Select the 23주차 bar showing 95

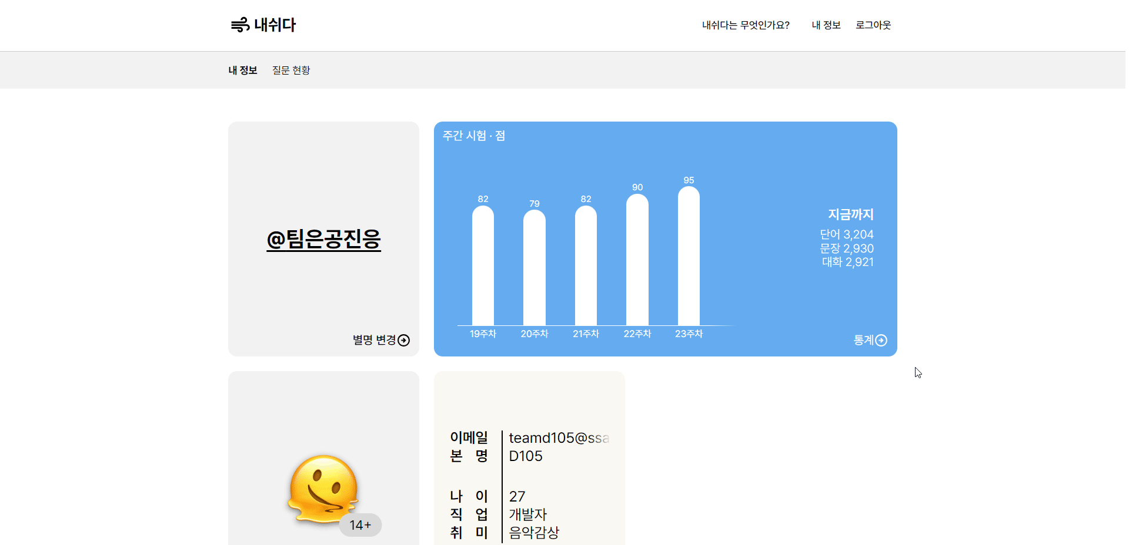(689, 256)
